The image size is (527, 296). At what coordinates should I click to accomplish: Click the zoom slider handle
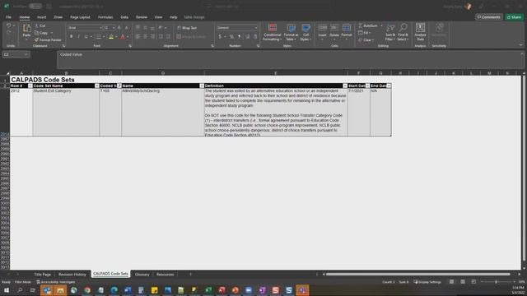pyautogui.click(x=496, y=282)
